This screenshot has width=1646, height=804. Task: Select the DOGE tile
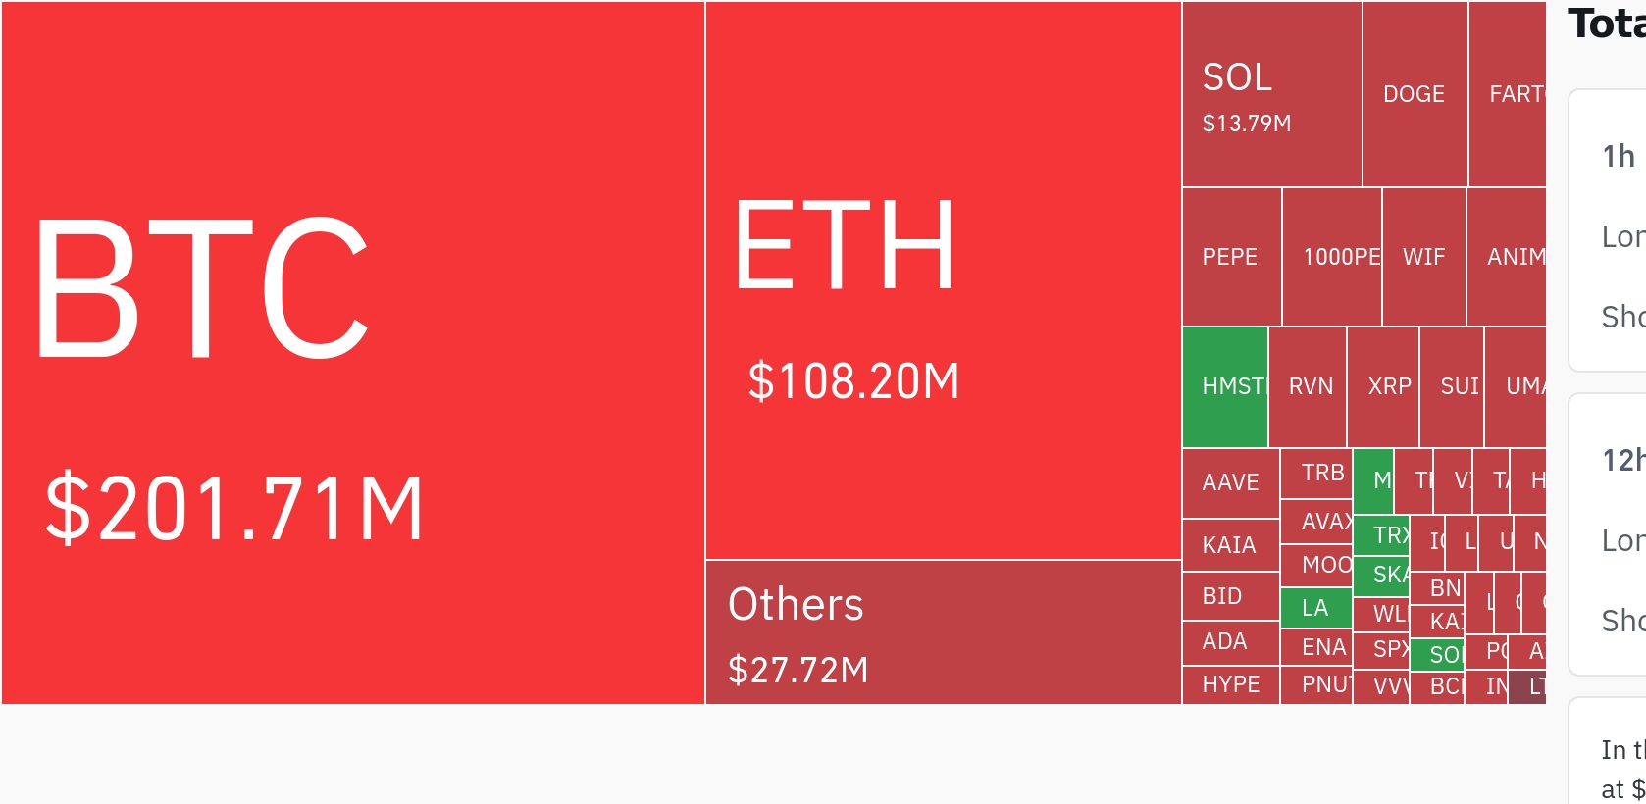1415,94
